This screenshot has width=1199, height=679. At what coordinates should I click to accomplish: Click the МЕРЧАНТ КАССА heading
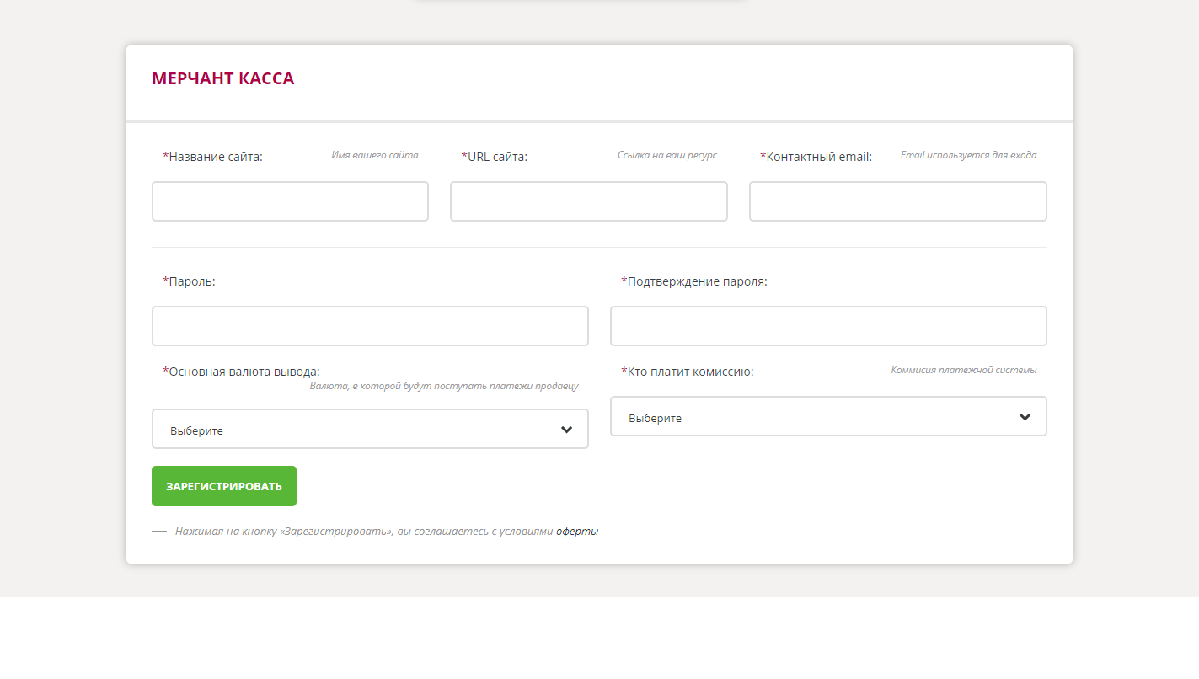pos(223,79)
